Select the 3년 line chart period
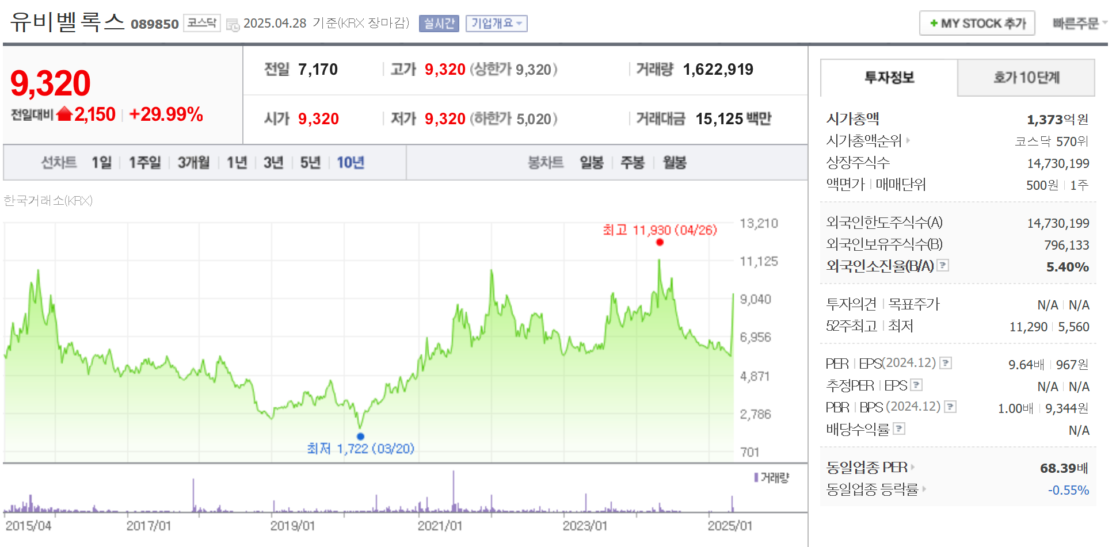1116x547 pixels. 273,162
